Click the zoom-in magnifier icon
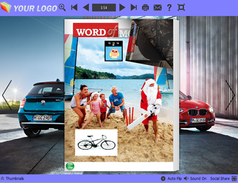The image size is (238, 183). click(x=62, y=8)
